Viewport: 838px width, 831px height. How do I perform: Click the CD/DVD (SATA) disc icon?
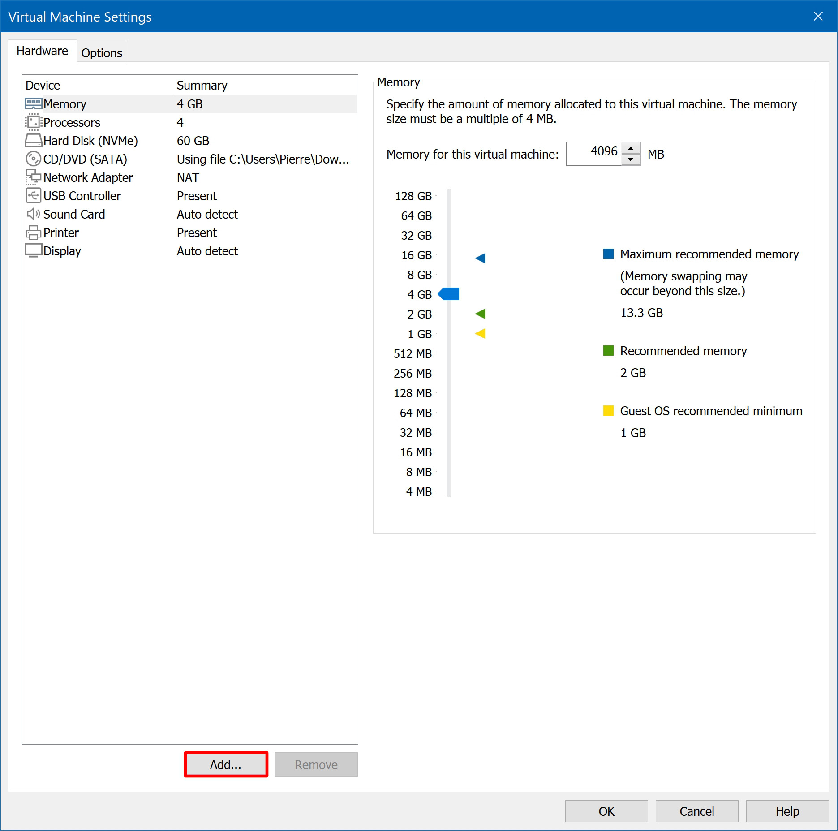[x=34, y=159]
